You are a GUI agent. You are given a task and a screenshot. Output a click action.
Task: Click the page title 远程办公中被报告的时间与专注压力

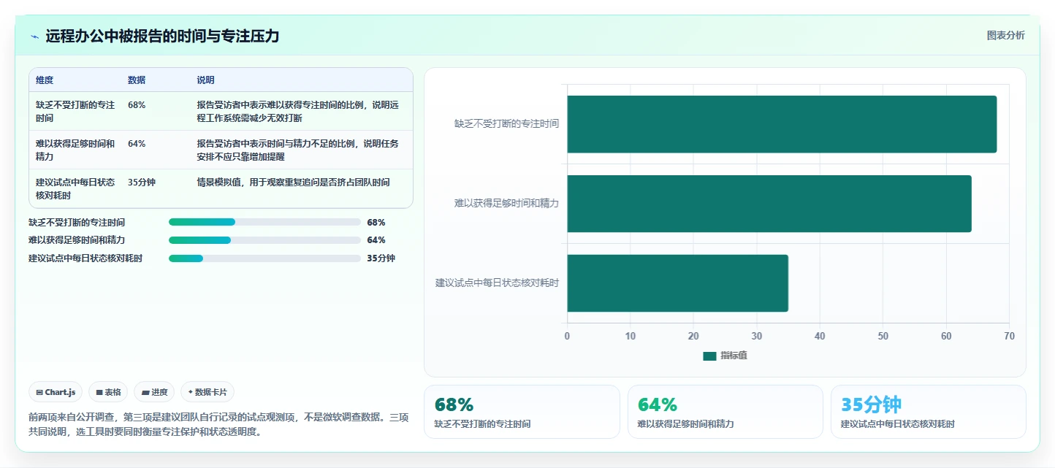pos(162,37)
